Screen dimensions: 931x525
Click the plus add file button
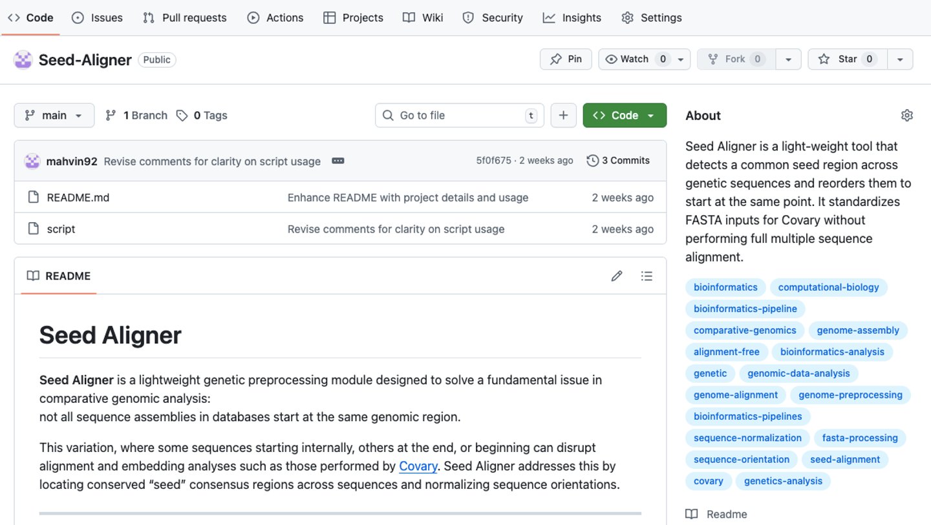(563, 116)
